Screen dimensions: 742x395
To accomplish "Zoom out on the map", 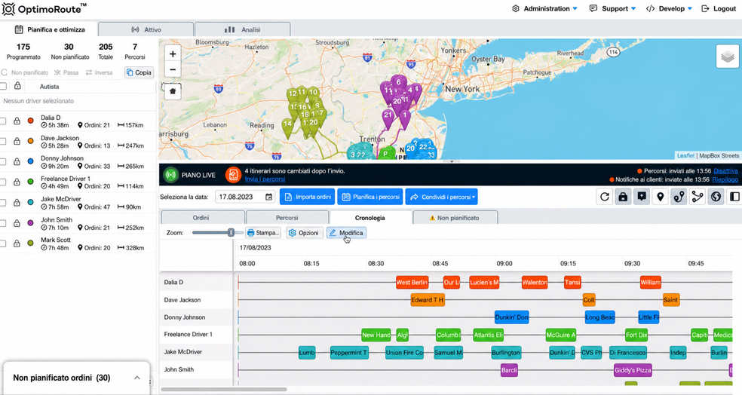I will [x=173, y=70].
